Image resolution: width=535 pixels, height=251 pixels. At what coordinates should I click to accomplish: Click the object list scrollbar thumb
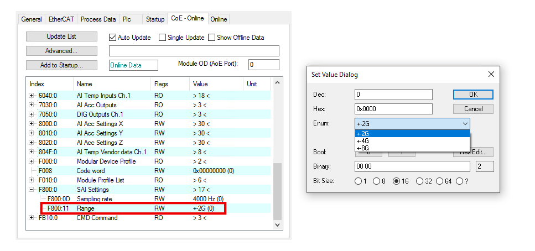click(x=277, y=191)
